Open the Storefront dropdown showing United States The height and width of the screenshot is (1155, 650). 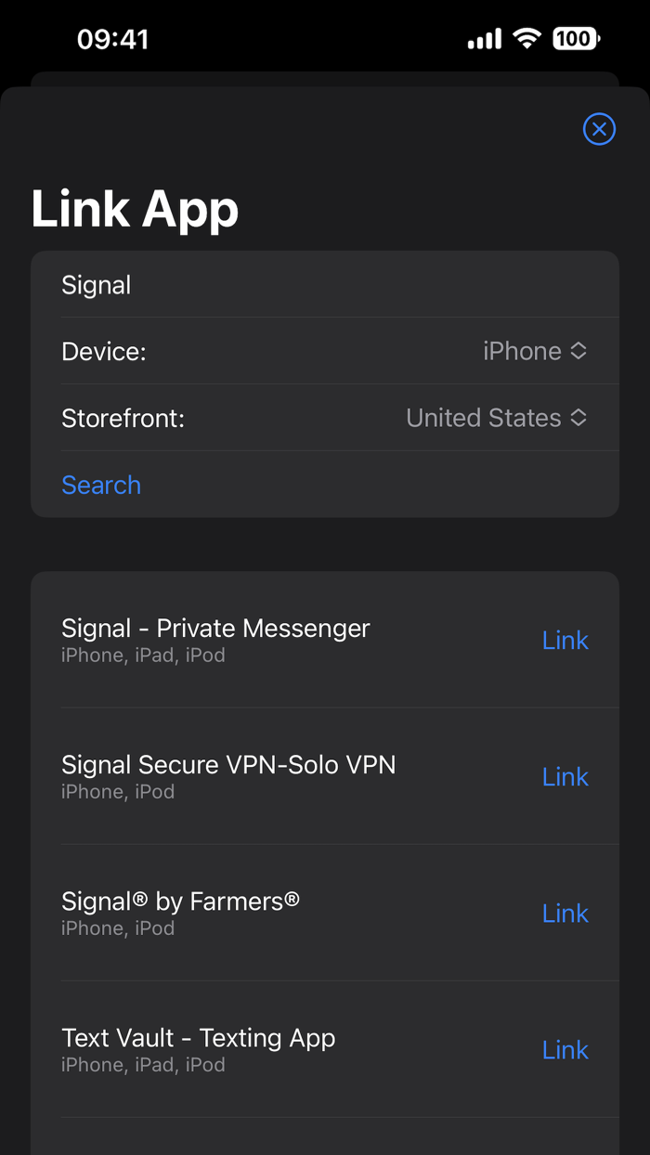point(496,418)
